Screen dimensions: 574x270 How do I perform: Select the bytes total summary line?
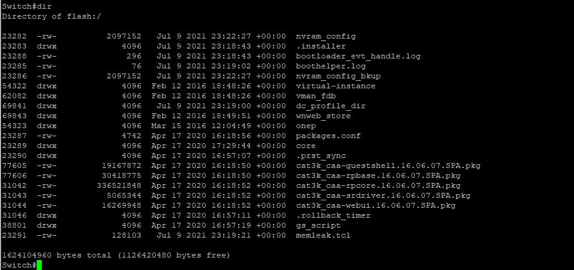click(x=116, y=256)
